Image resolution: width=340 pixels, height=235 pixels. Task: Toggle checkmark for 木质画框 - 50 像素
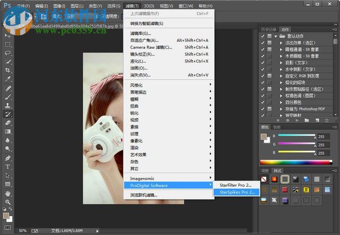point(262,56)
